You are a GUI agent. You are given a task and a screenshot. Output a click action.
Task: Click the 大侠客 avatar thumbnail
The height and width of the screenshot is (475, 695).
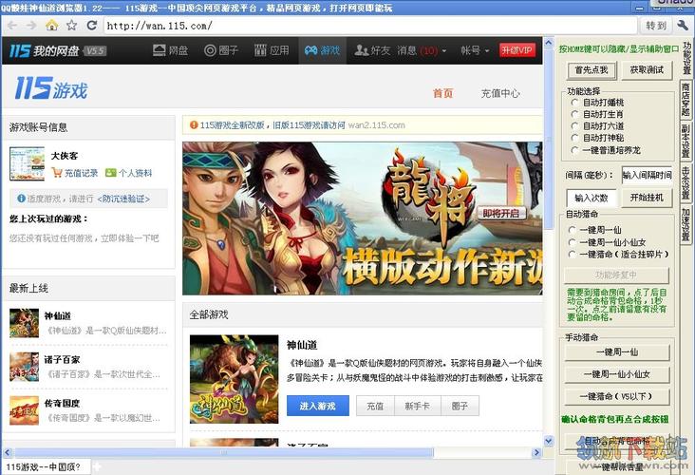click(x=27, y=163)
